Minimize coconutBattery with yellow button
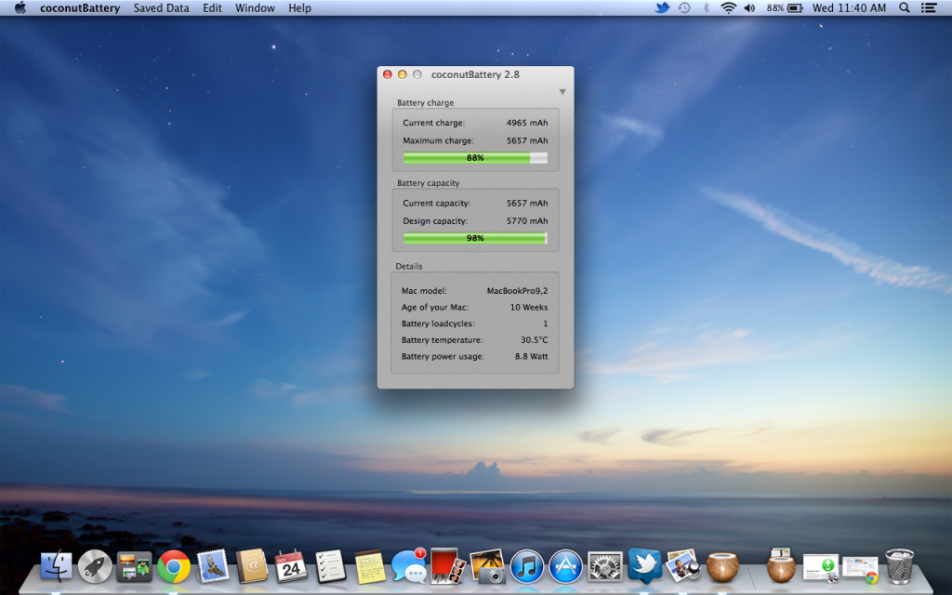Viewport: 952px width, 595px height. coord(402,74)
